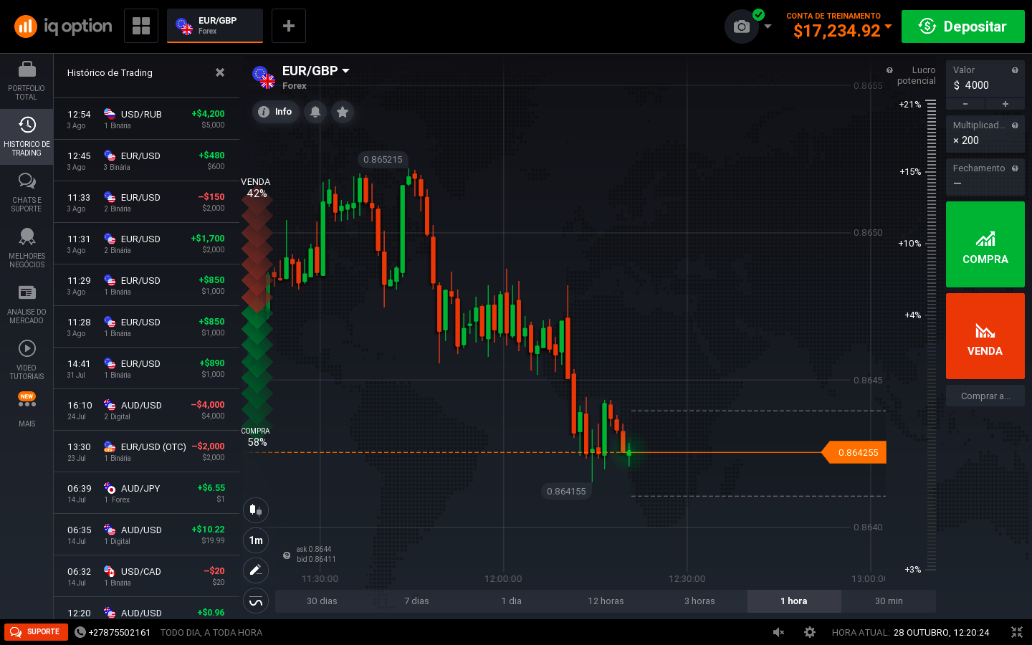The image size is (1032, 645).
Task: Open the indicators wave icon
Action: click(256, 601)
